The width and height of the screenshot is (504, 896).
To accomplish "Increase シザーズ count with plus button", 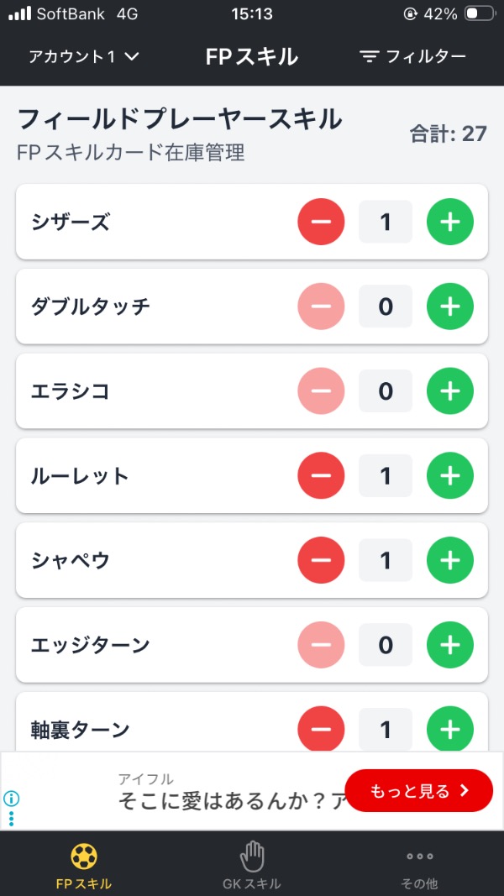I will [450, 223].
